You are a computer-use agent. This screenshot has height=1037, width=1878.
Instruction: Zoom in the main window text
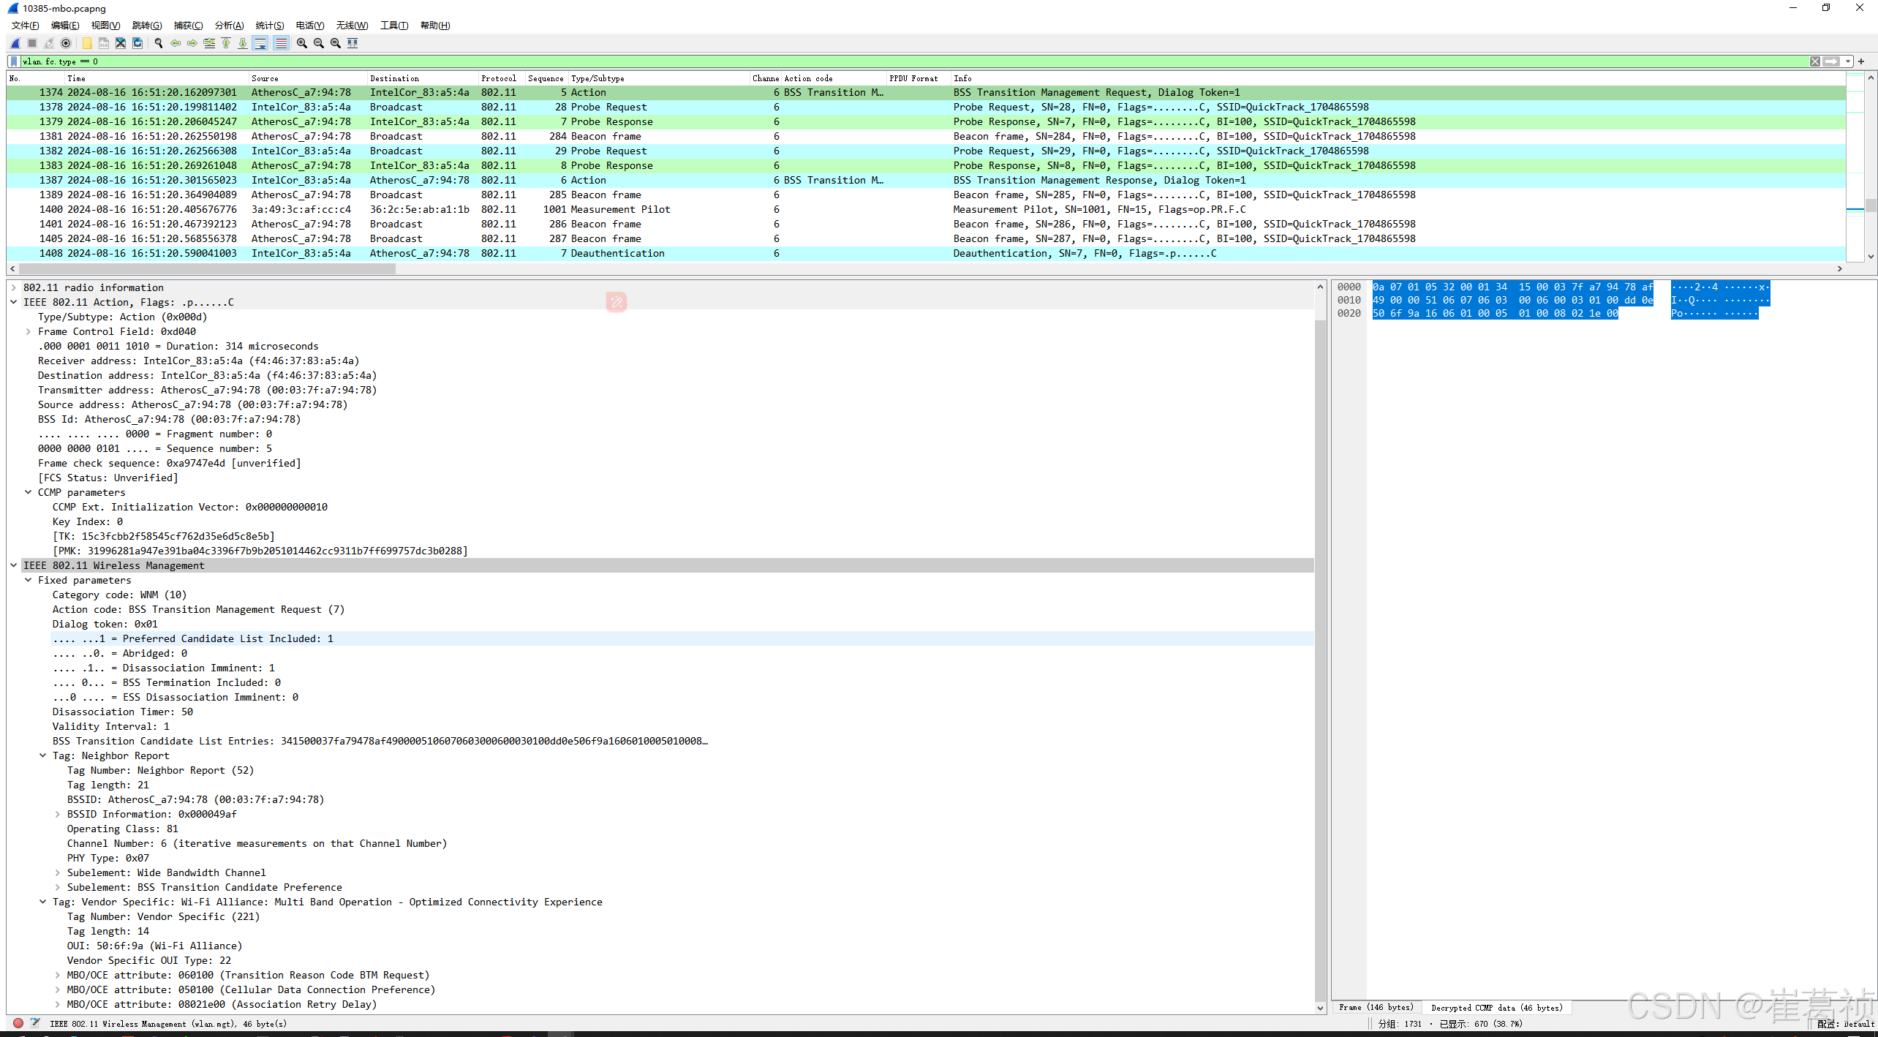point(301,43)
